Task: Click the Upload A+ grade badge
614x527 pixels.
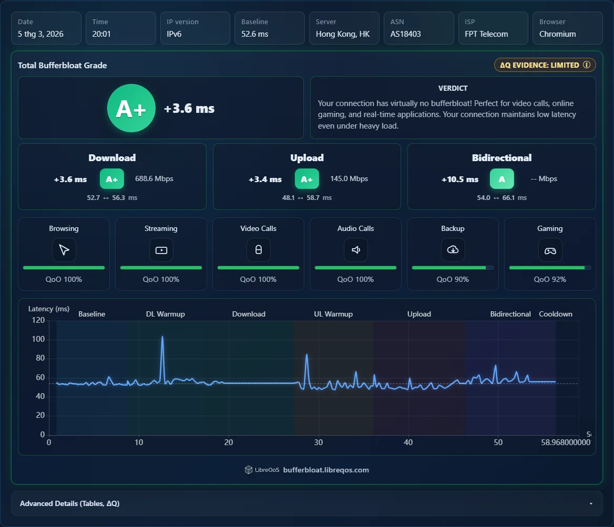Action: pyautogui.click(x=306, y=179)
